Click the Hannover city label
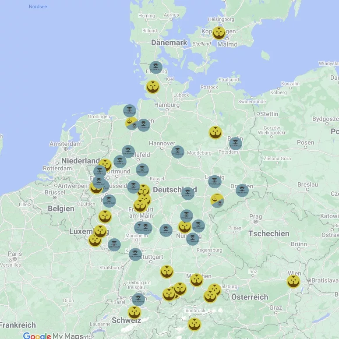This screenshot has width=339, height=339. coord(162,143)
